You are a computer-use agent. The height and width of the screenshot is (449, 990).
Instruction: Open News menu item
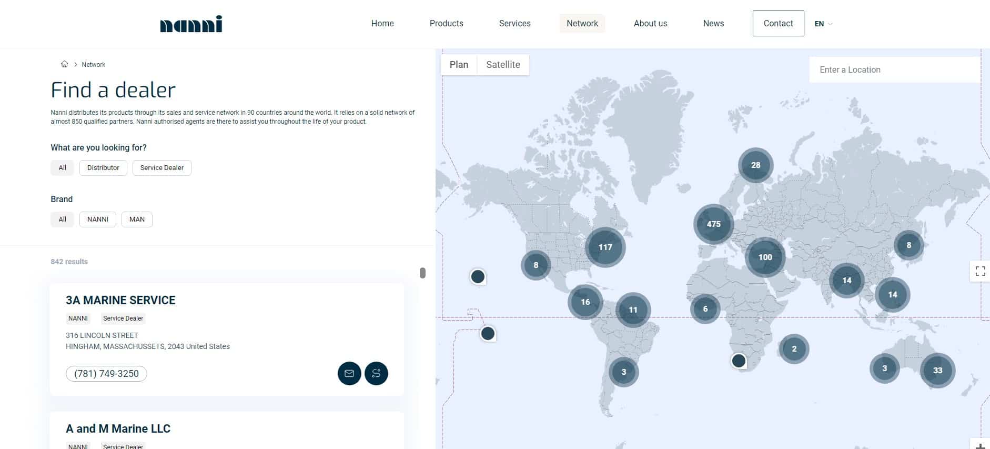pyautogui.click(x=714, y=24)
